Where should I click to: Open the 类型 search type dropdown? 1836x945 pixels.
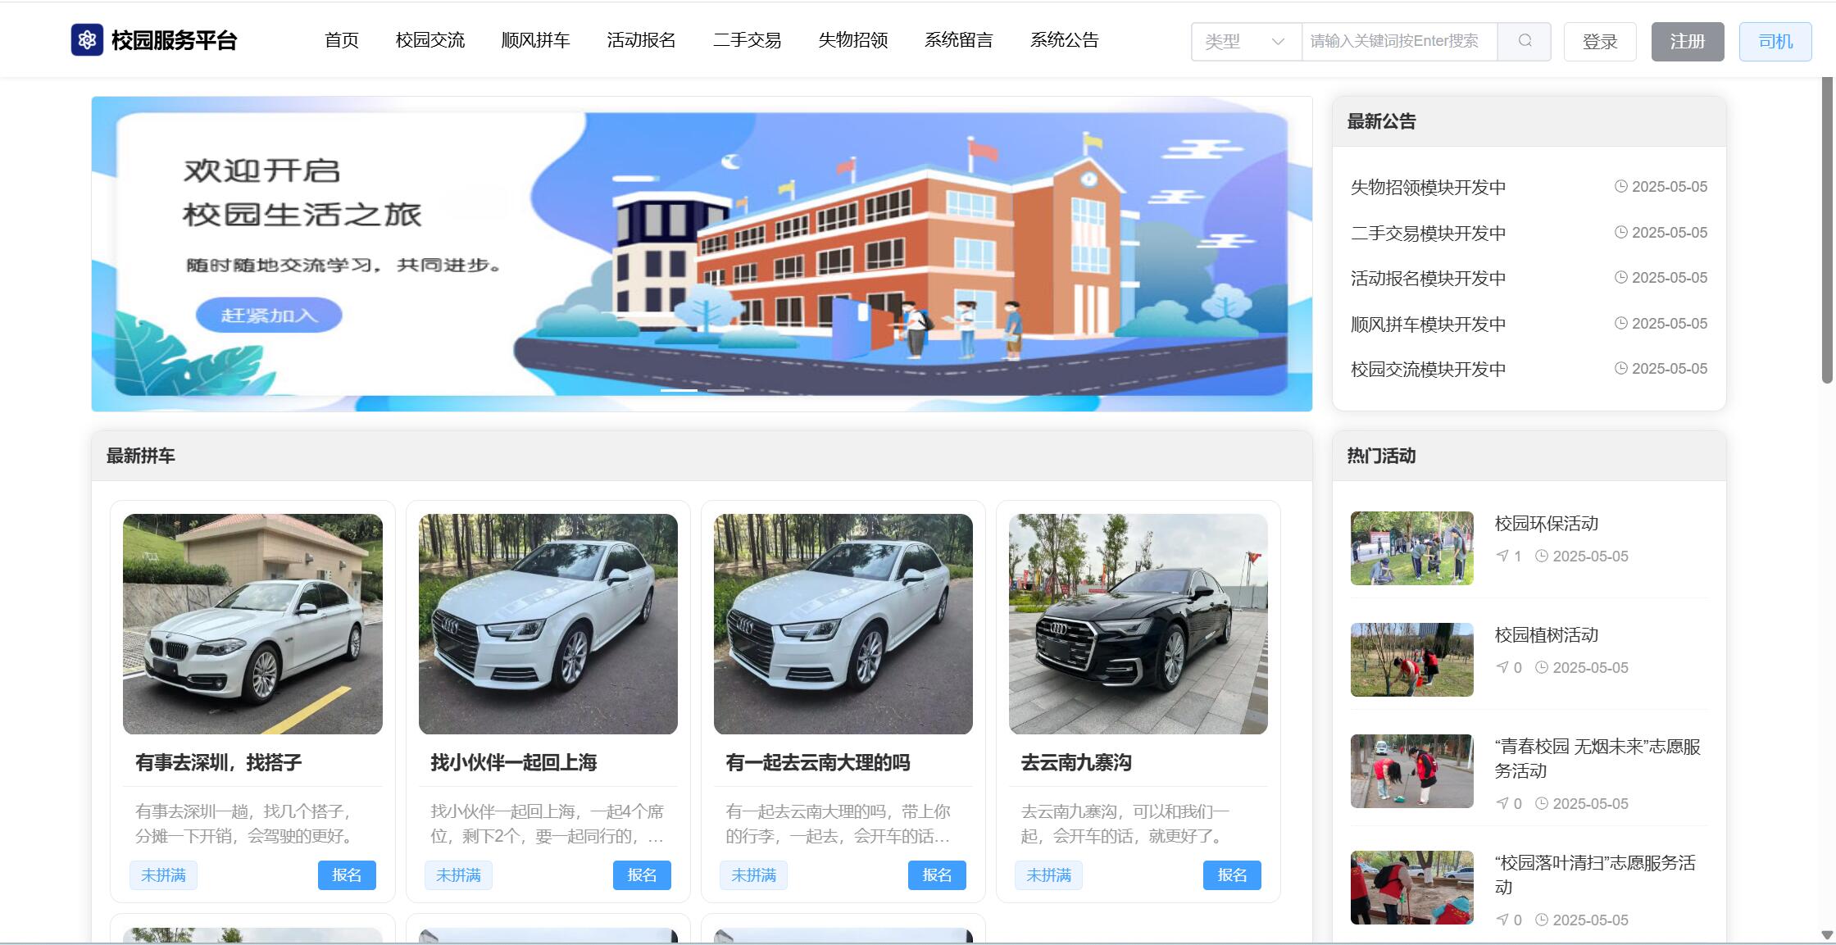[x=1245, y=41]
